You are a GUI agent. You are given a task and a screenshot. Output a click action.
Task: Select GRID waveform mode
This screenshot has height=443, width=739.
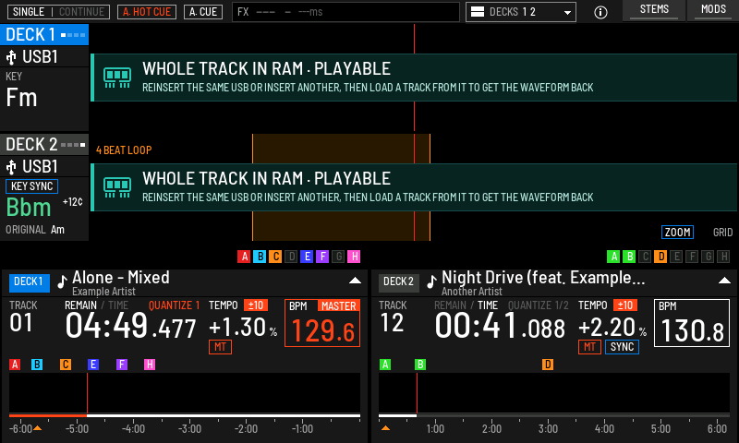click(722, 232)
